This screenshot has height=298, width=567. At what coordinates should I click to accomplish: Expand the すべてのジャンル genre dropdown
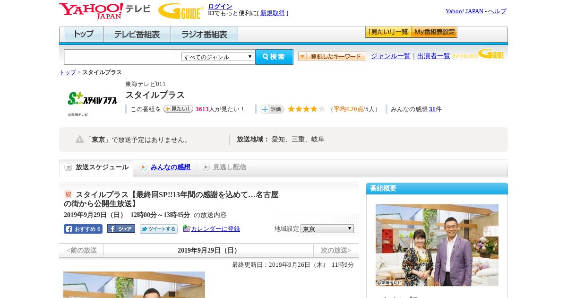[218, 57]
